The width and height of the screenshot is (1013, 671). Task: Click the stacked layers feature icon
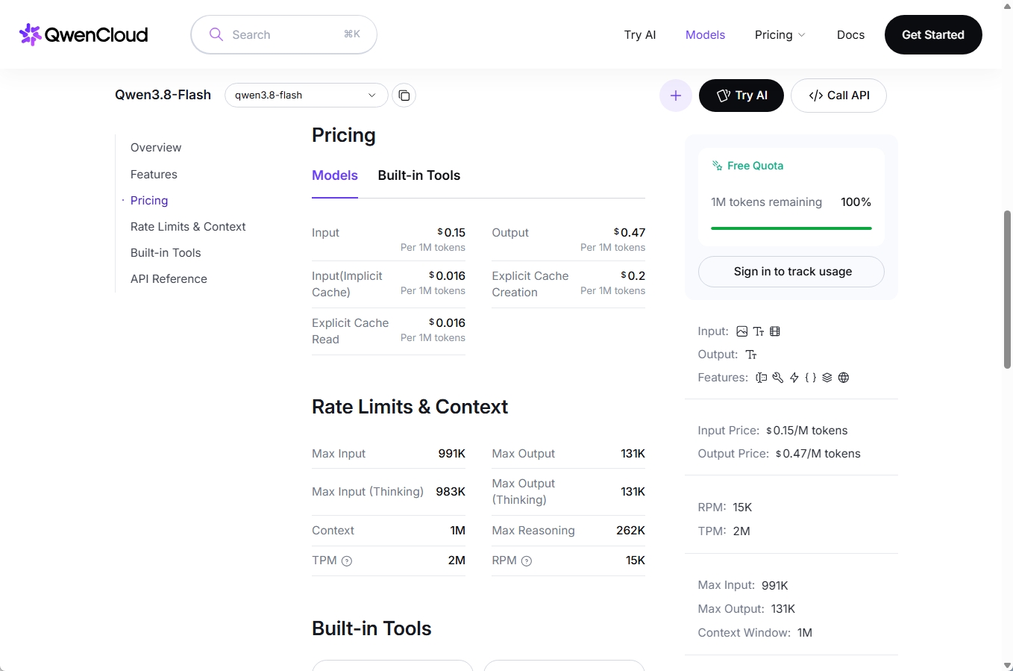pos(827,378)
